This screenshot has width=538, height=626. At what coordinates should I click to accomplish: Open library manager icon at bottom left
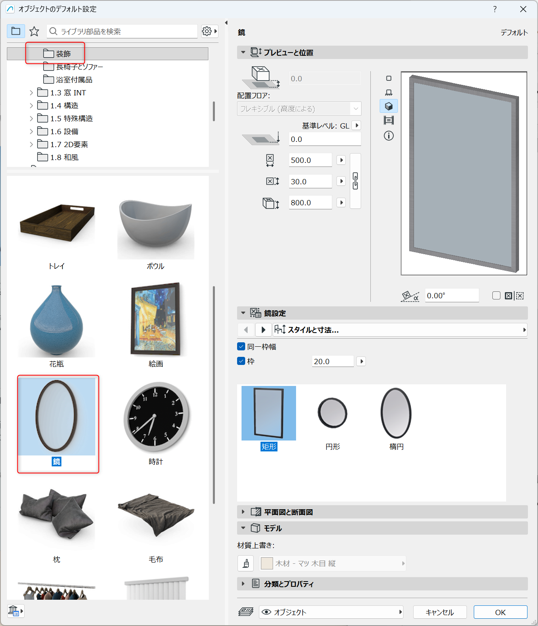[16, 611]
